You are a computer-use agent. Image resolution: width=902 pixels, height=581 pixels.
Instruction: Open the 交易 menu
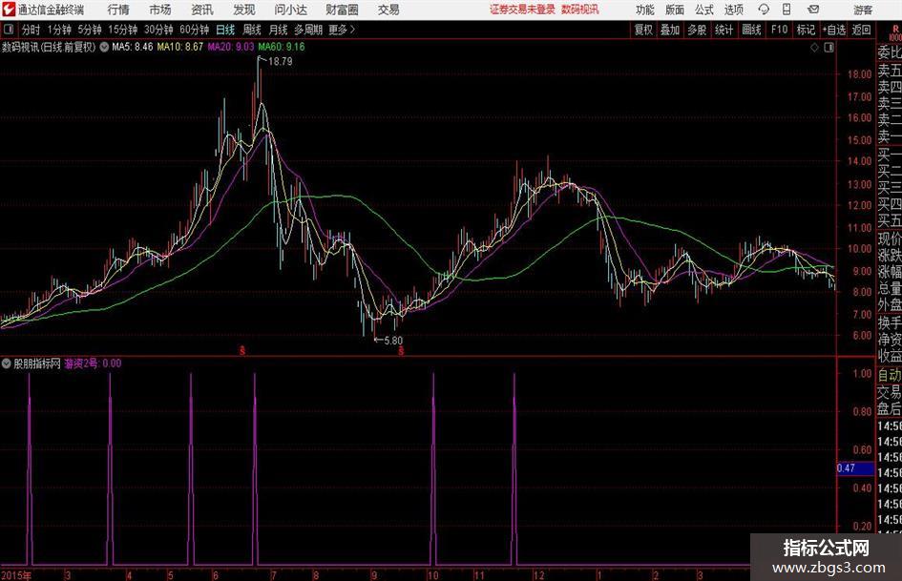pyautogui.click(x=388, y=10)
